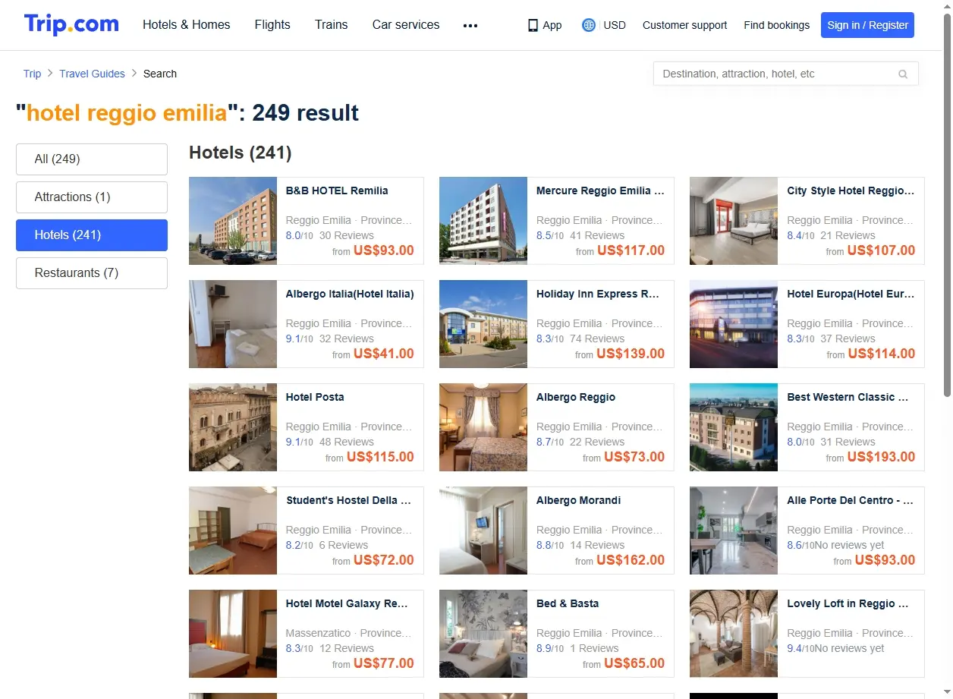Open Student's Hostel Della photo
The width and height of the screenshot is (953, 699).
coord(233,531)
